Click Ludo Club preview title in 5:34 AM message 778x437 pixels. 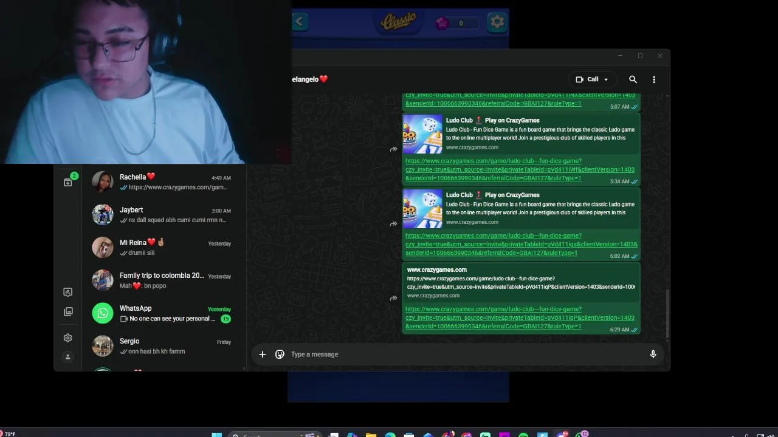[x=492, y=120]
